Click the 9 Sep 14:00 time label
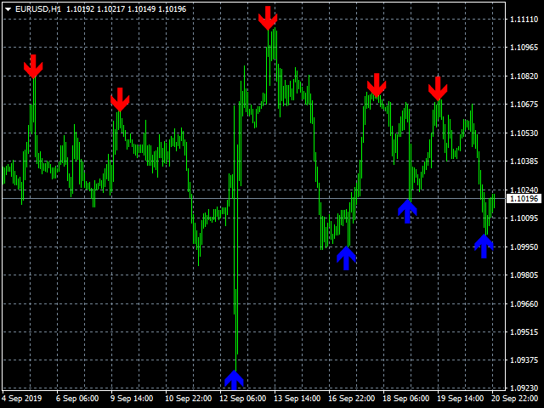Screen dimensions: 544x408 (x=132, y=399)
